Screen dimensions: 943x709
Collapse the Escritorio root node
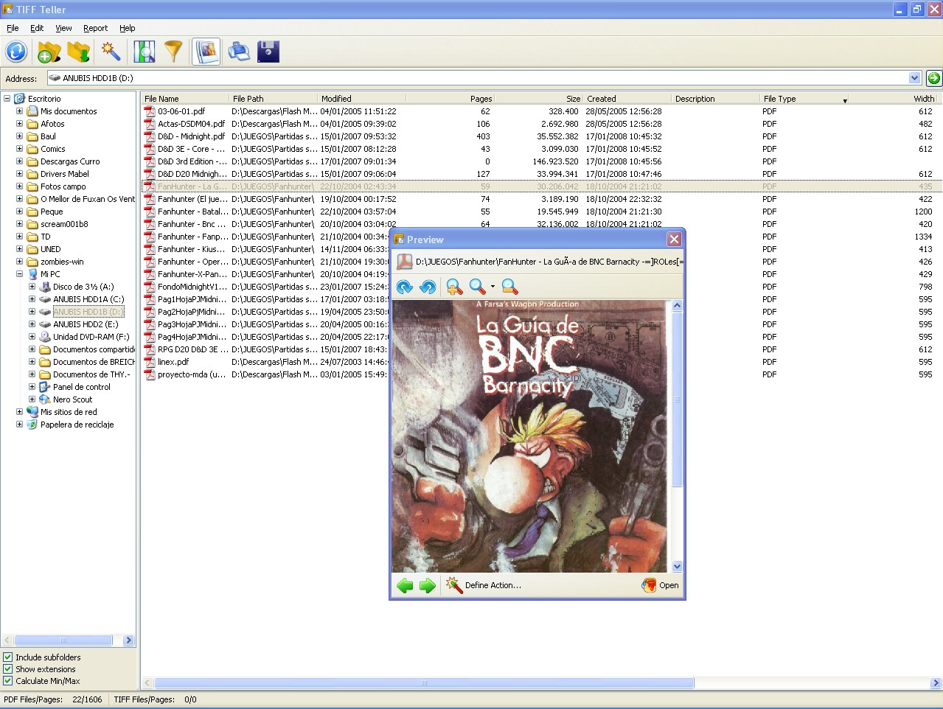7,99
